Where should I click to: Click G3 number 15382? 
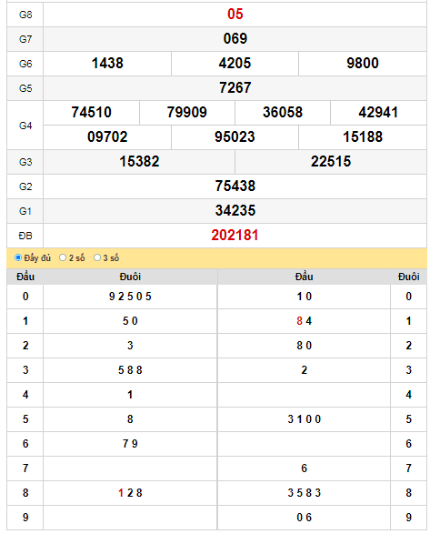pos(139,161)
